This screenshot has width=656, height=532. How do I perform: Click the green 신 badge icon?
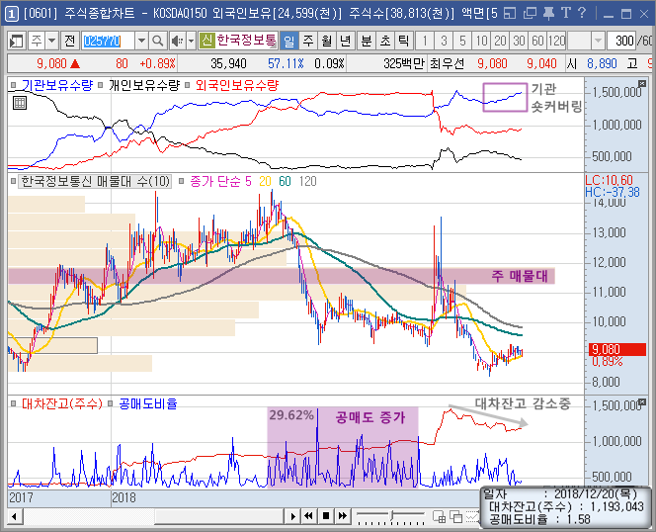point(206,41)
